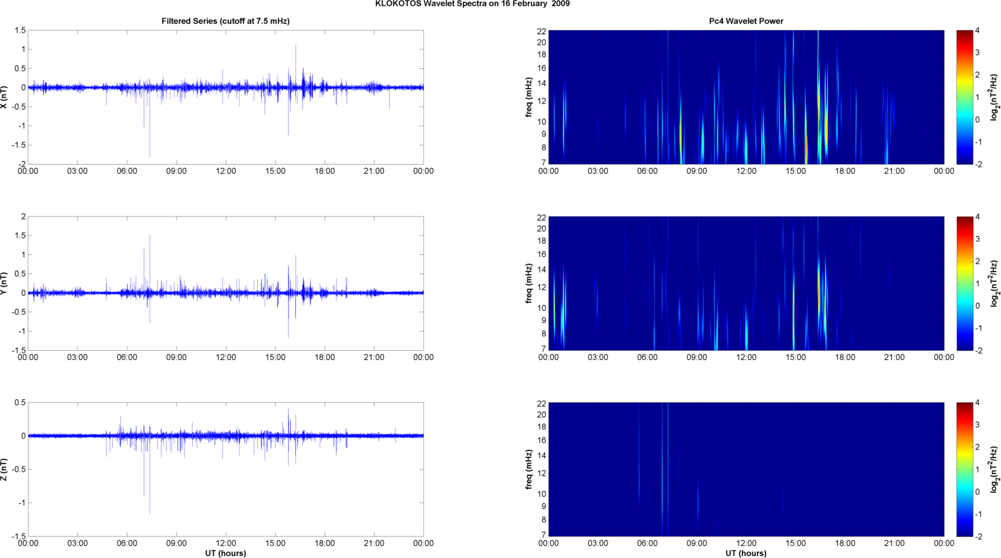Click the Z (nT) axis label
This screenshot has width=1001, height=558.
(x=5, y=469)
